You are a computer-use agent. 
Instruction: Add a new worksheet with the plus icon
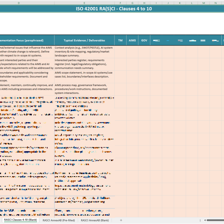coord(120,220)
